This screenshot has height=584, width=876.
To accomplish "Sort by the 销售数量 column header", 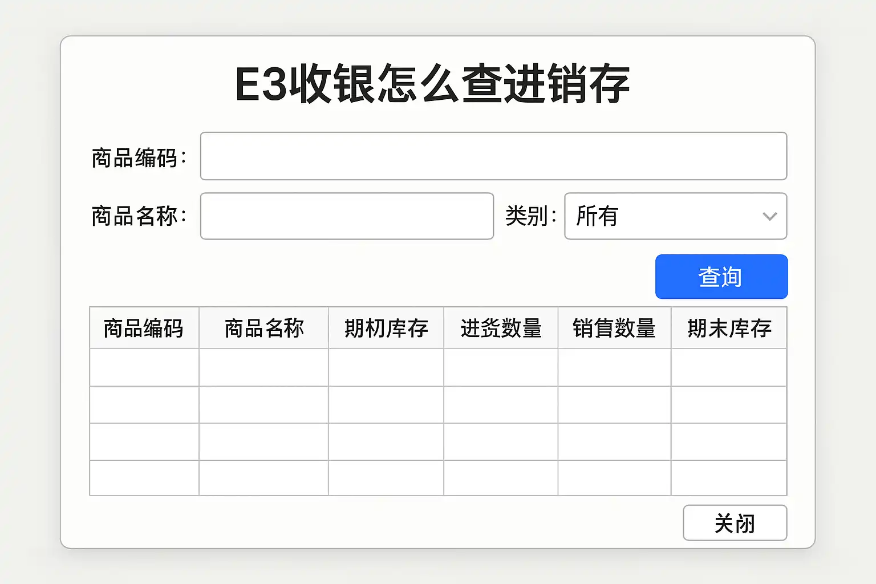I will [x=614, y=328].
